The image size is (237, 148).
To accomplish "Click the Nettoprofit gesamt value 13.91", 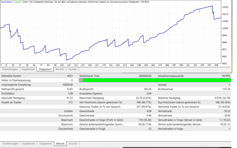I will coord(70,89).
